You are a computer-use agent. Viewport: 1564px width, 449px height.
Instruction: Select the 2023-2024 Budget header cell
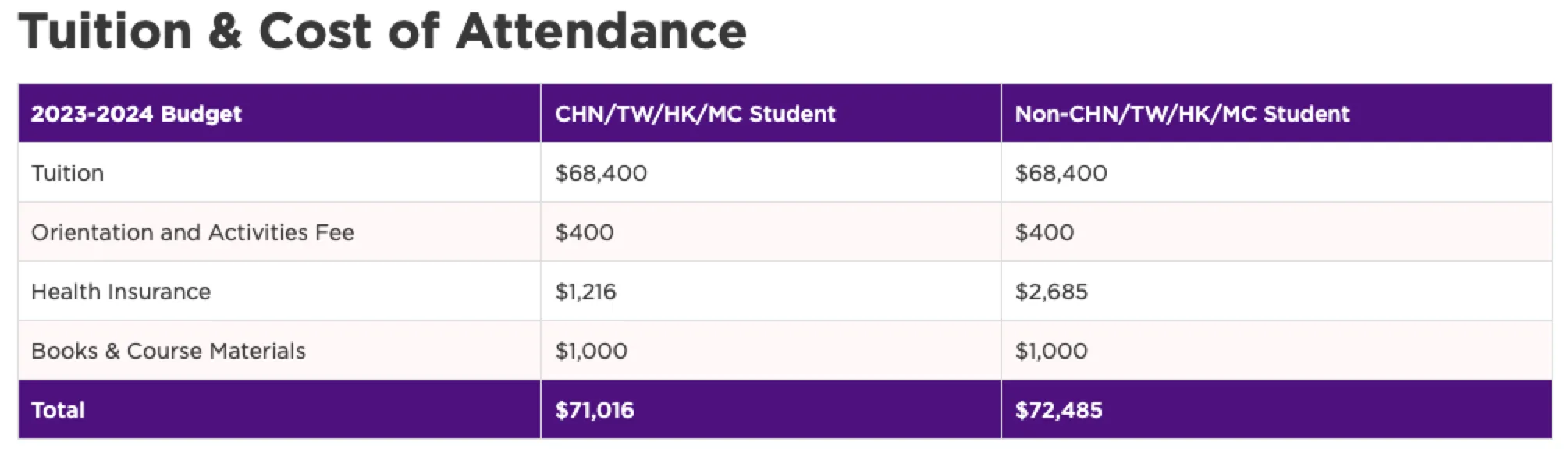(137, 114)
